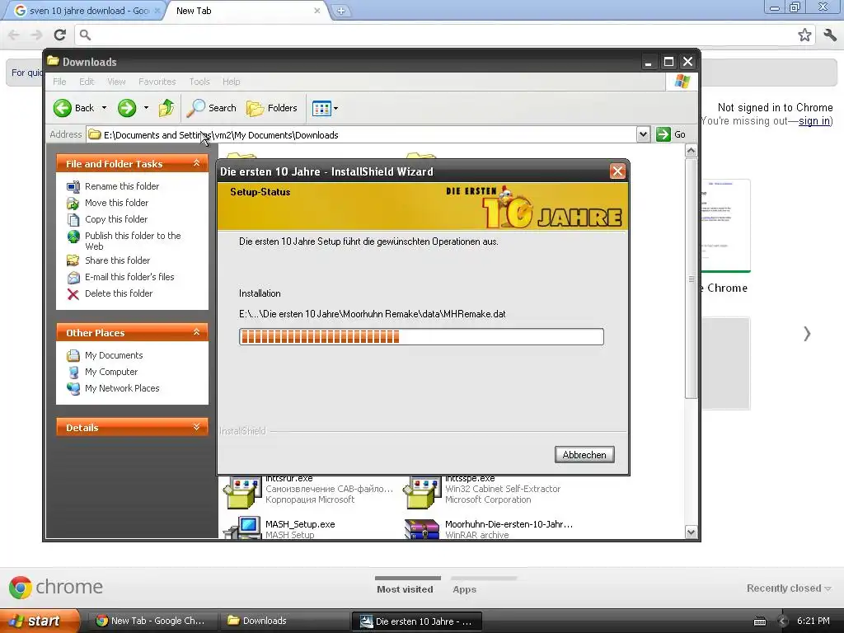Click the Explorer address path field
844x633 pixels.
[361, 135]
